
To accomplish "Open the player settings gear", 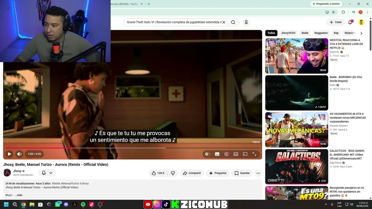I will coord(226,154).
